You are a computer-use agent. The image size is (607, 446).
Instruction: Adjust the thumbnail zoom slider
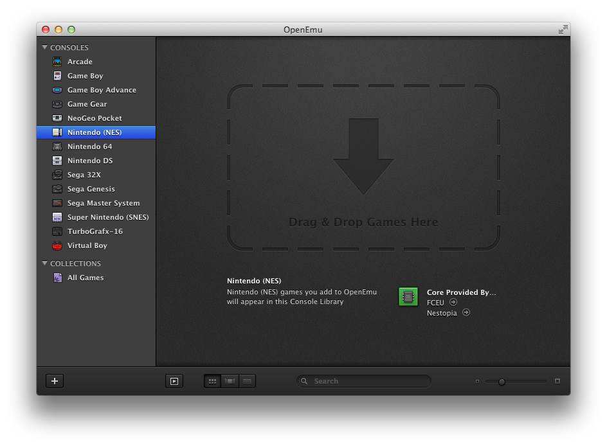pos(502,380)
